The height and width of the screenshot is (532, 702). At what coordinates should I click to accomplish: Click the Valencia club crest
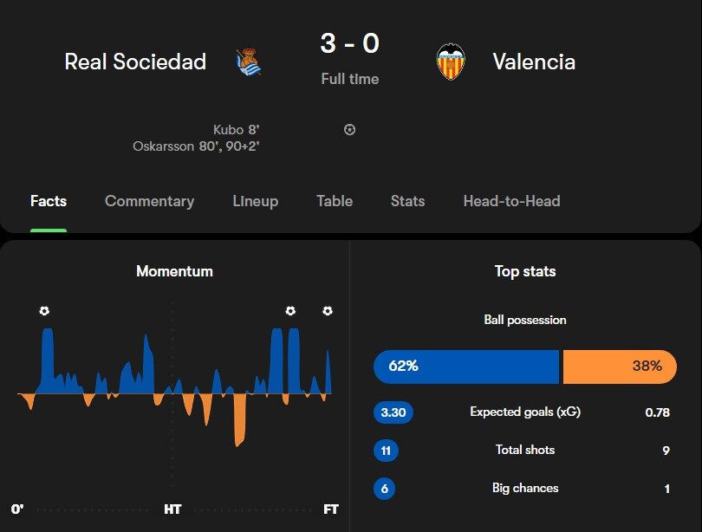click(451, 62)
